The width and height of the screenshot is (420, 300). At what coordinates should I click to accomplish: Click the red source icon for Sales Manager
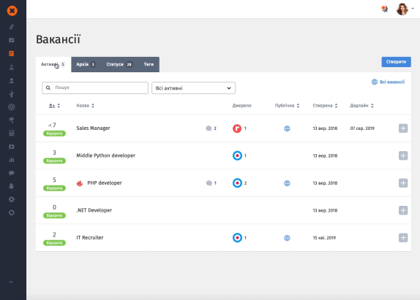coord(237,128)
